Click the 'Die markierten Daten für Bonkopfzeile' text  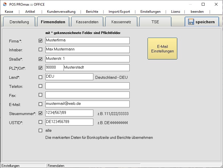click(99, 137)
